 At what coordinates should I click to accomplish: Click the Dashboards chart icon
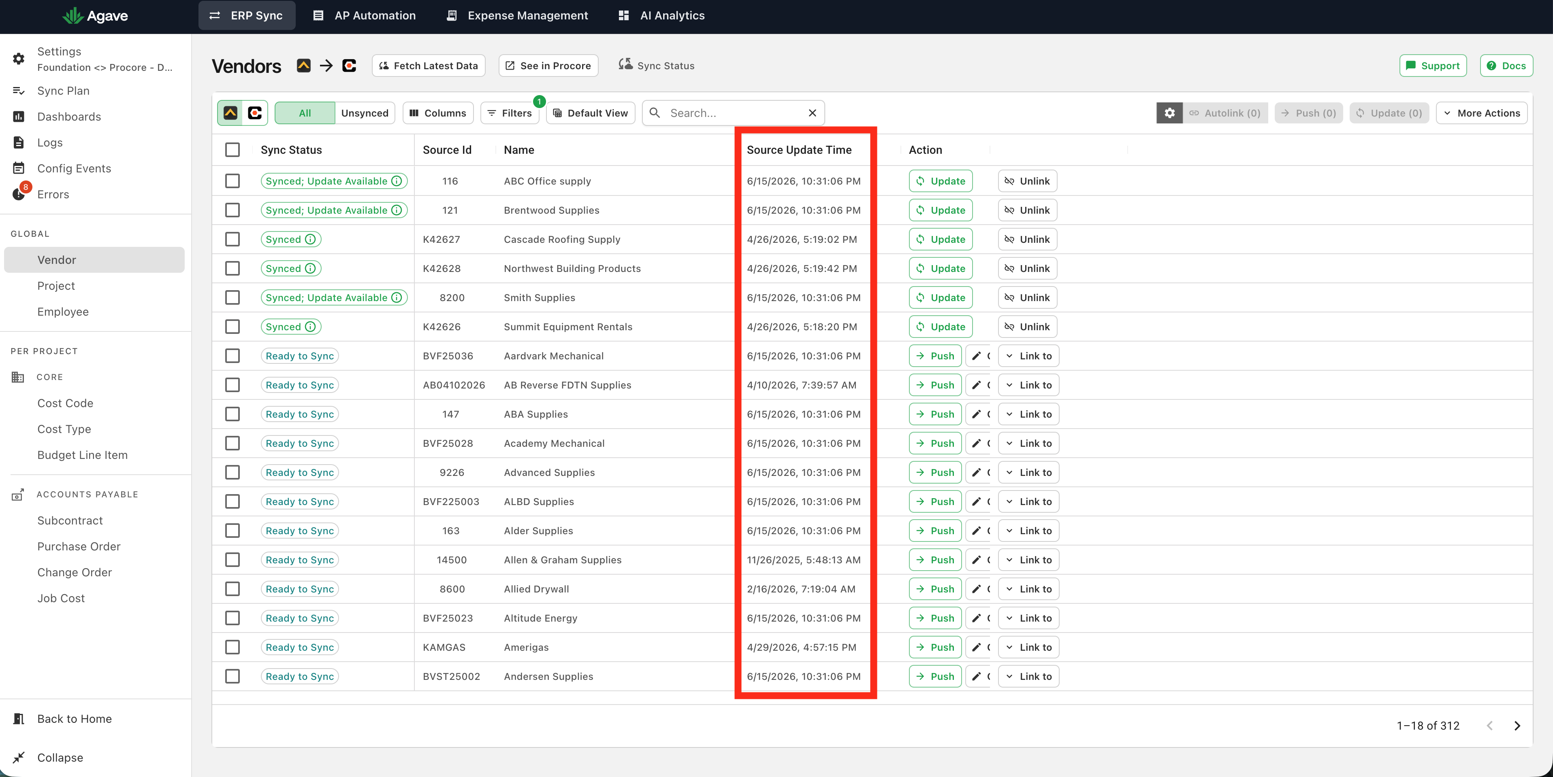(x=19, y=117)
